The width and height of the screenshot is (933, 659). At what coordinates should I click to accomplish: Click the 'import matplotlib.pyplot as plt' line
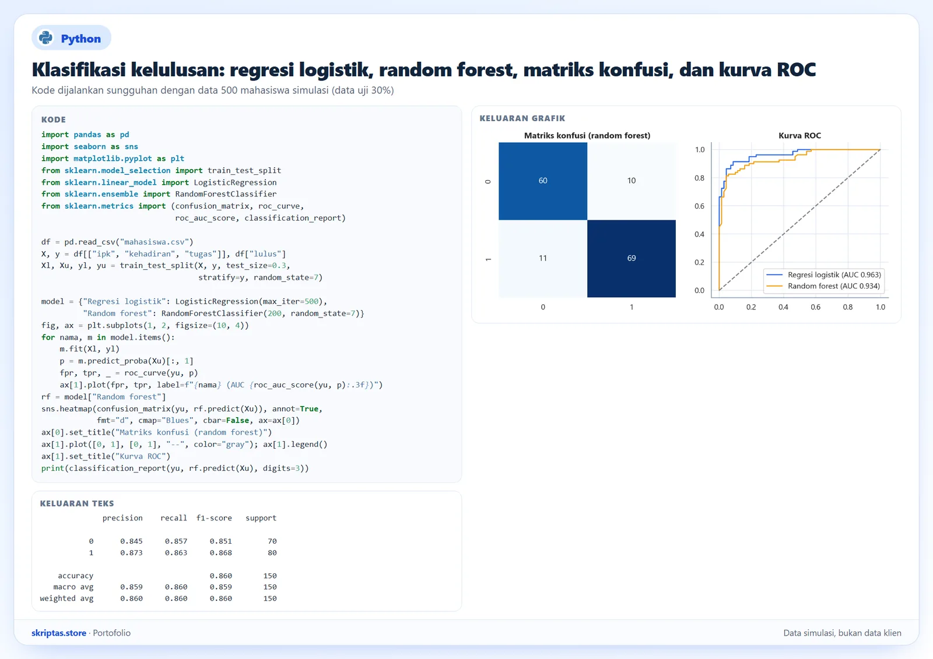[113, 158]
